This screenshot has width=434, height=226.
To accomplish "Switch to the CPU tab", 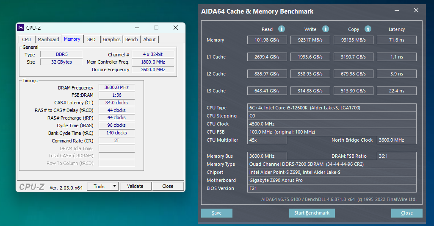I will click(x=26, y=39).
